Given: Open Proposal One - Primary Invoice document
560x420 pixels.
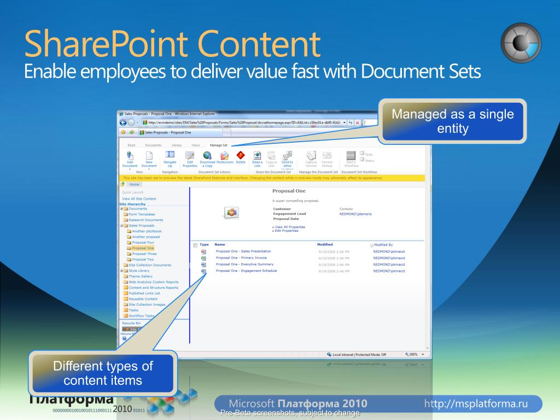Looking at the screenshot, I should coord(241,258).
